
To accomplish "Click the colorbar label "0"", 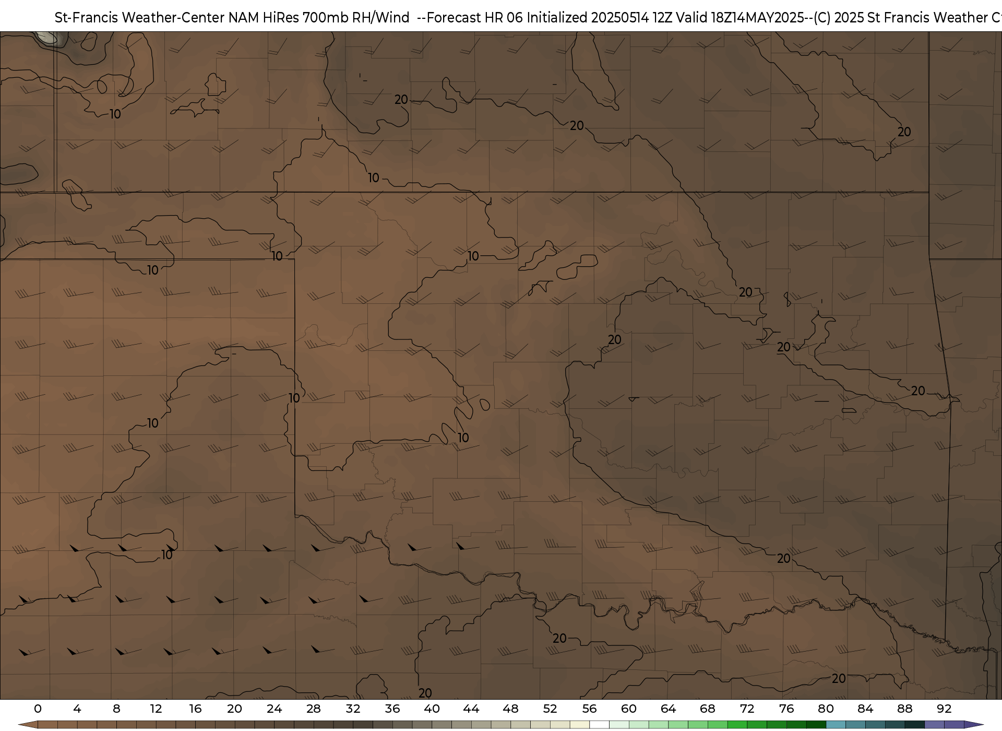I will (38, 709).
